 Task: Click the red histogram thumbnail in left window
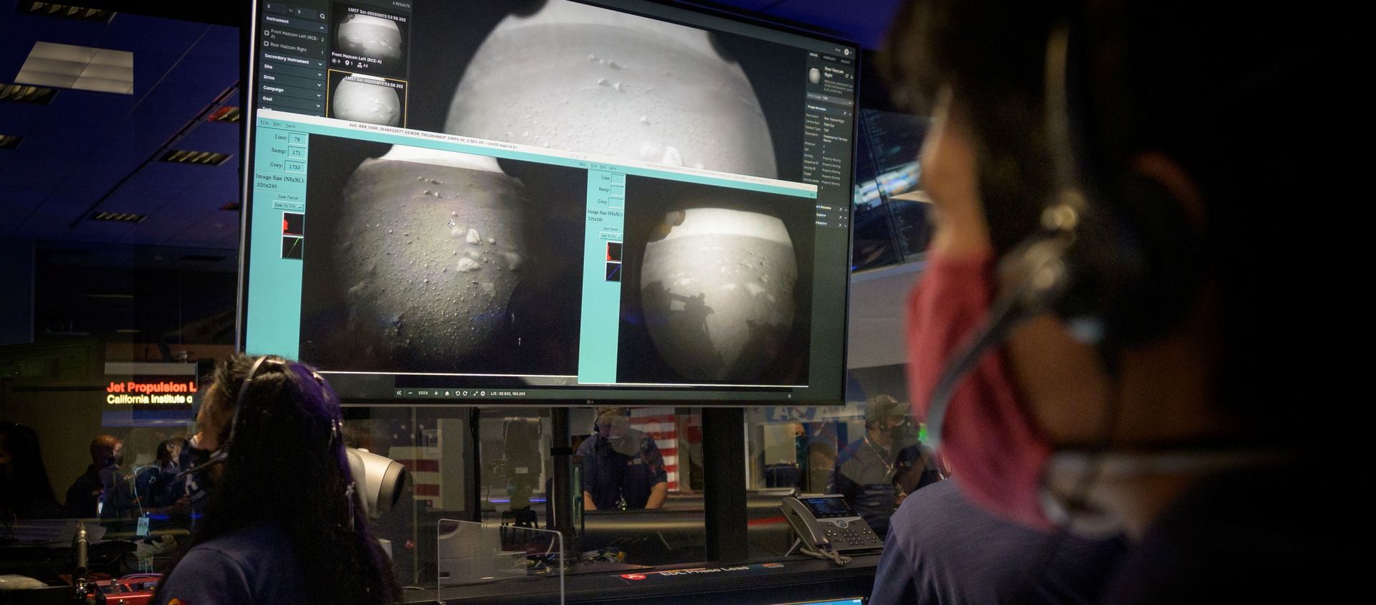[293, 224]
